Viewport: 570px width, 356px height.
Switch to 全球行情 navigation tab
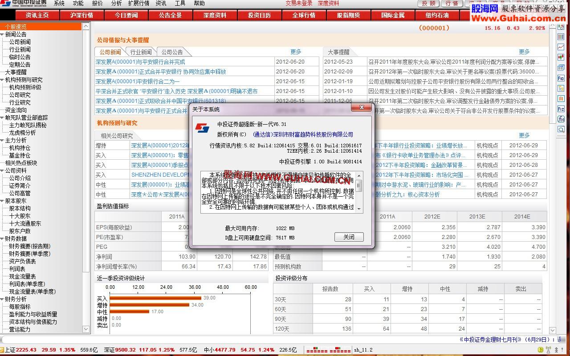click(x=304, y=15)
